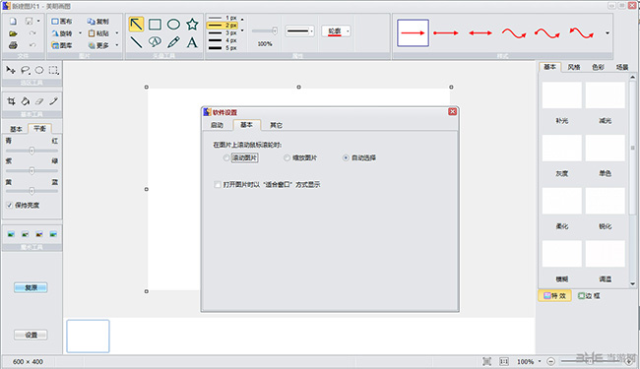Select the pencil drawing tool

coord(173,41)
